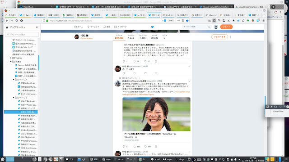Switch to the 深澤諭史 tab
Viewport: 289px width, 162px height.
click(x=39, y=15)
